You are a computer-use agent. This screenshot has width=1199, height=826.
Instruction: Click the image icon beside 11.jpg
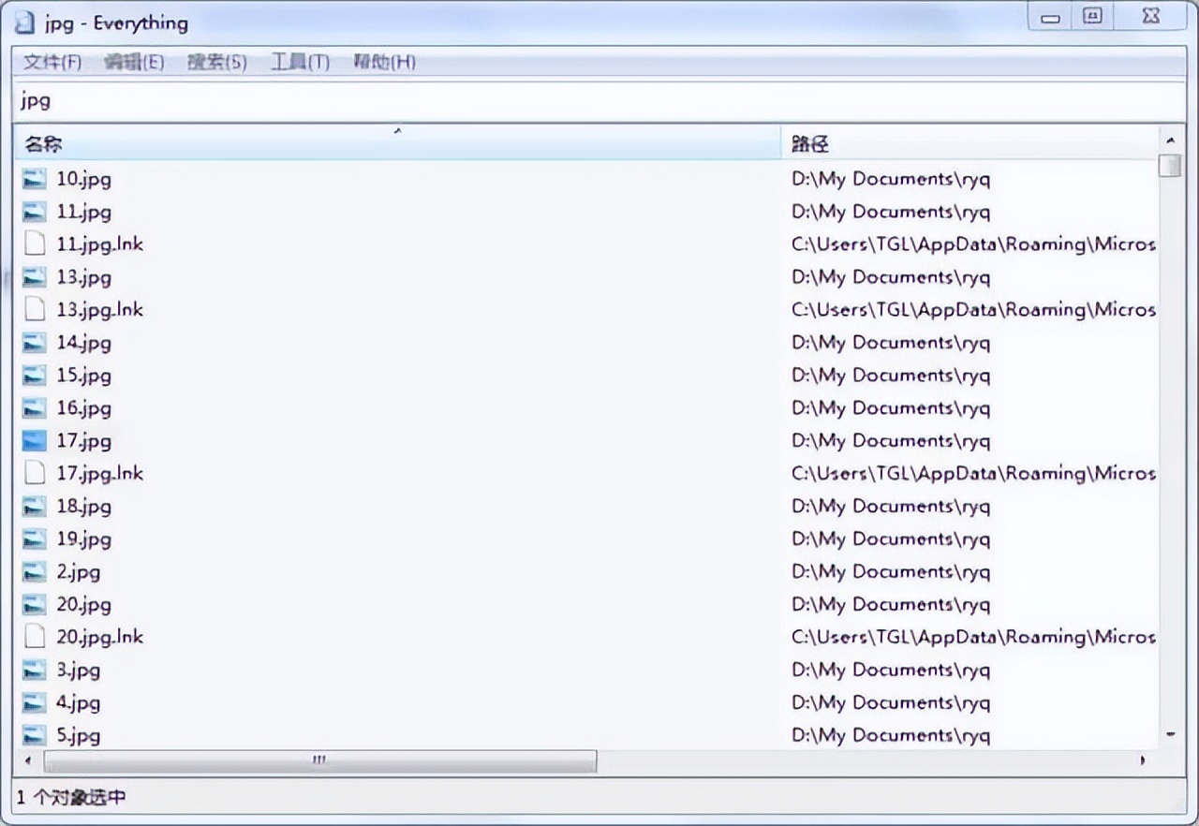coord(35,212)
